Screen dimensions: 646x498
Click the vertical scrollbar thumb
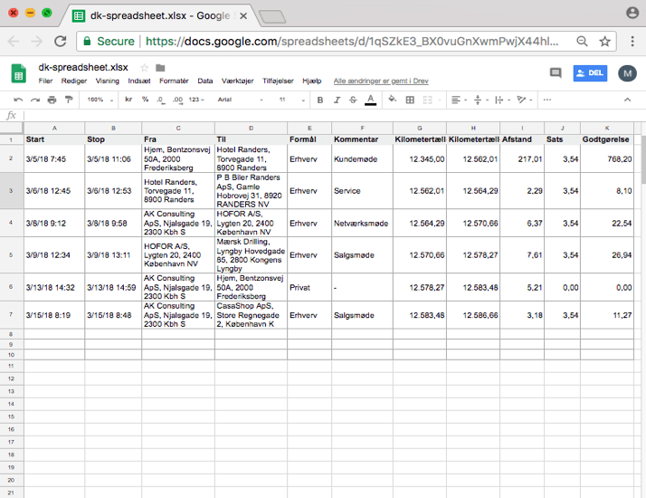(x=643, y=160)
